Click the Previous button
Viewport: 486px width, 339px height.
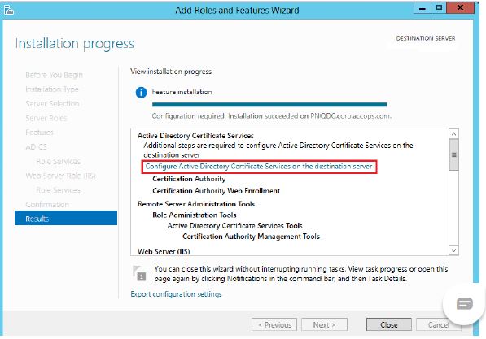point(274,324)
